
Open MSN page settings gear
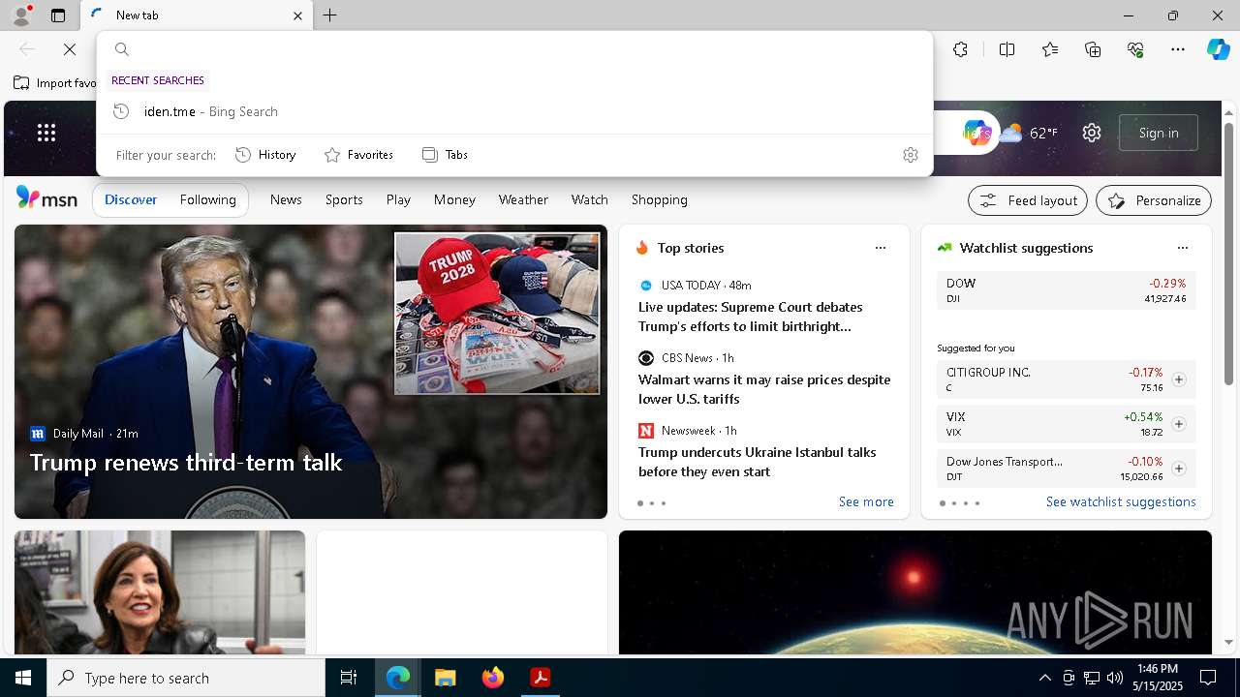[x=1092, y=133]
